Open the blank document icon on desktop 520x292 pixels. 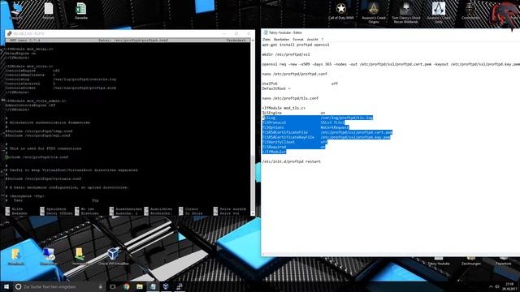coord(49,11)
